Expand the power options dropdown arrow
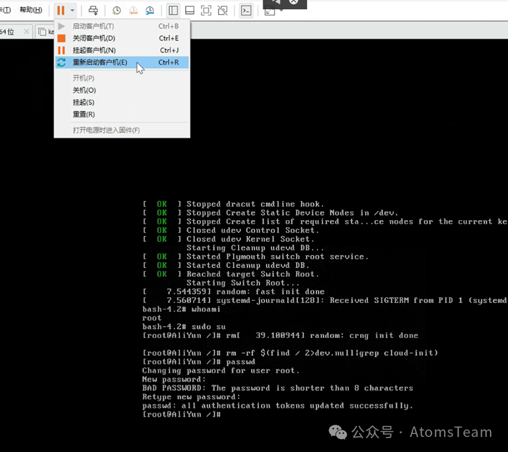The width and height of the screenshot is (508, 452). [72, 10]
